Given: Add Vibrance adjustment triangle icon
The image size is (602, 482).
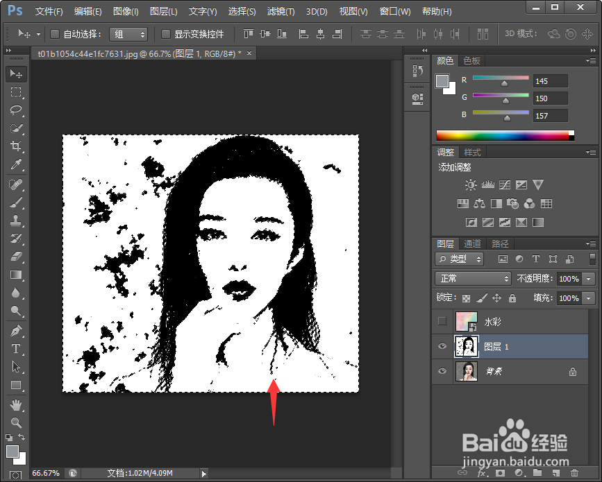Looking at the screenshot, I should point(538,185).
